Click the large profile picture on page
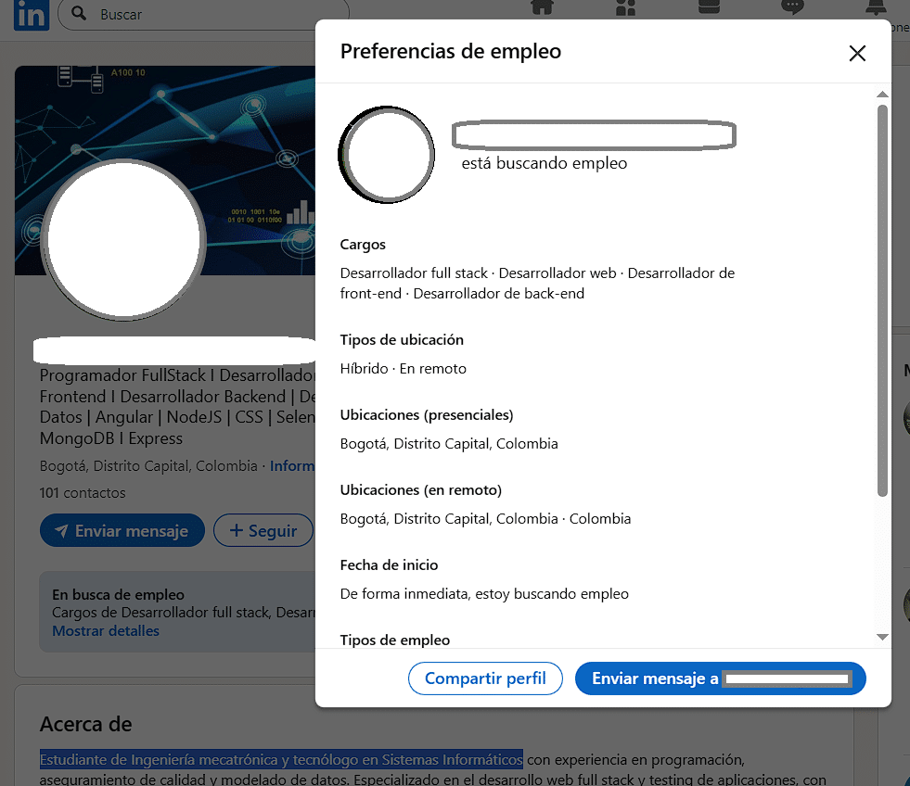 pos(123,239)
